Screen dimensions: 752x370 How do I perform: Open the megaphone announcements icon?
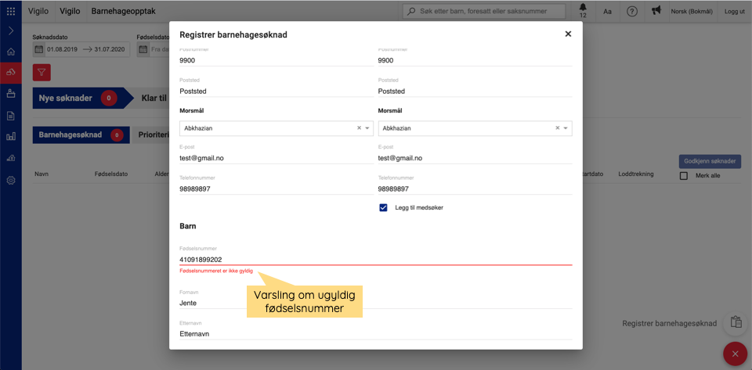point(656,11)
